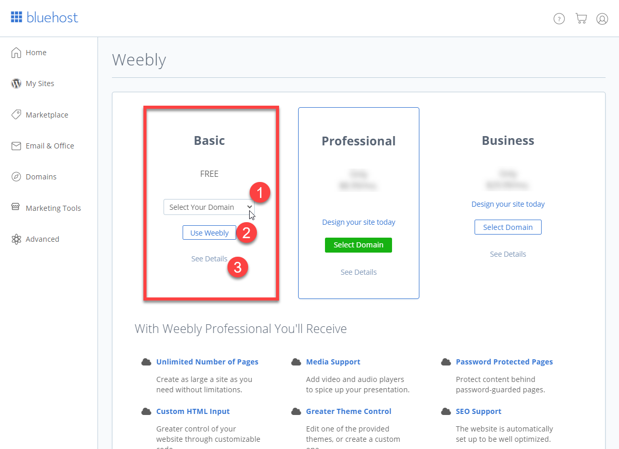The image size is (619, 449).
Task: Go to Home in the sidebar
Action: (36, 53)
